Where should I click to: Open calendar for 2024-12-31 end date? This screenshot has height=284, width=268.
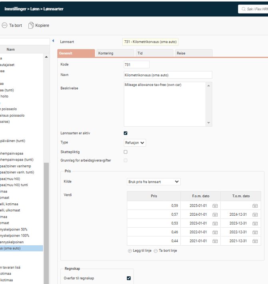[x=255, y=214]
